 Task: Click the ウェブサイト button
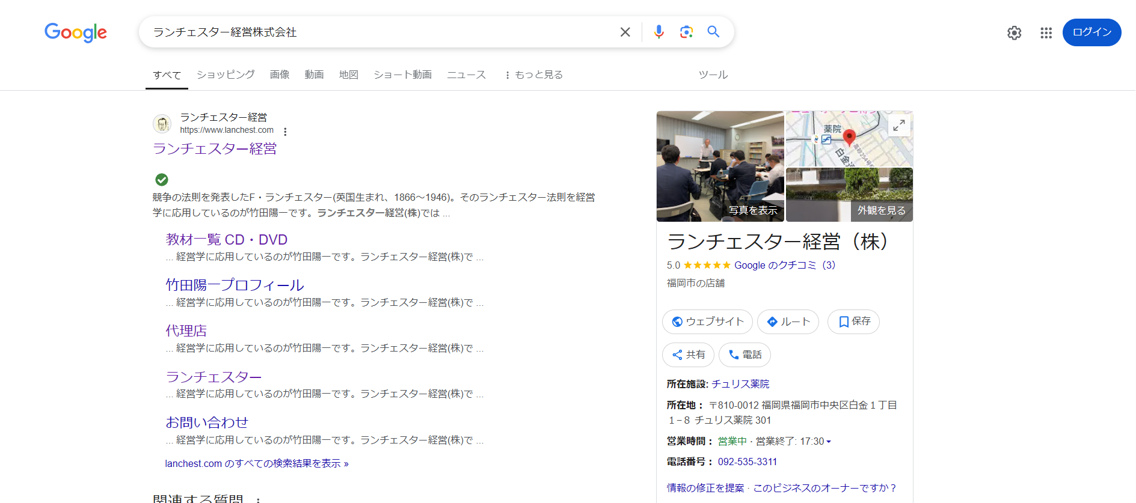(x=707, y=322)
